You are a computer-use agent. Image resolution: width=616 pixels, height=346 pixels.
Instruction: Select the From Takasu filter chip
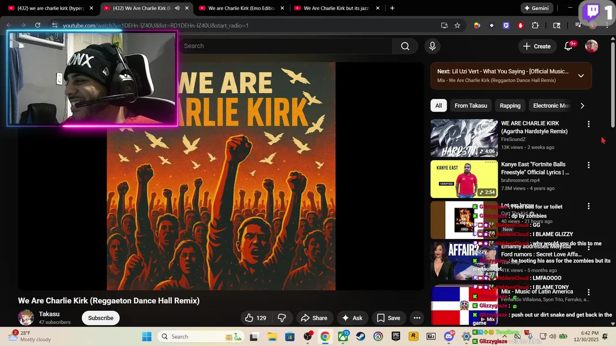pyautogui.click(x=471, y=106)
